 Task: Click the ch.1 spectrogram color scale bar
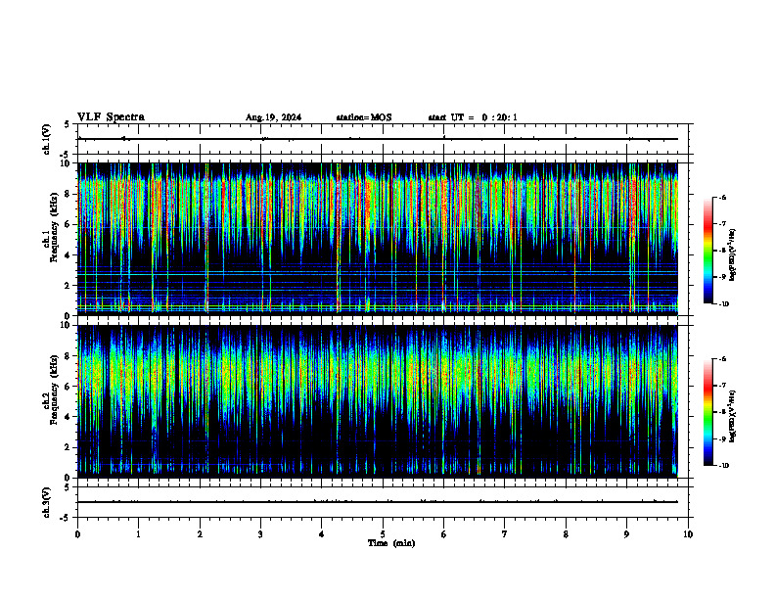pos(708,251)
